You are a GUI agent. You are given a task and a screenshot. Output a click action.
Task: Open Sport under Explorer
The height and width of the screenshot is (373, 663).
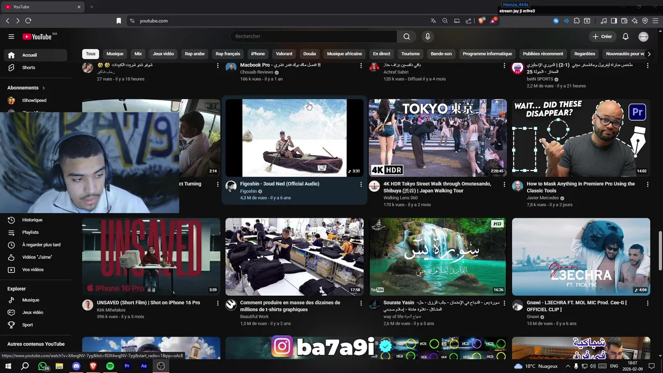[x=36, y=325]
